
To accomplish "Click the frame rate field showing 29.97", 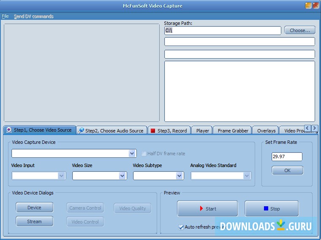I will click(287, 156).
